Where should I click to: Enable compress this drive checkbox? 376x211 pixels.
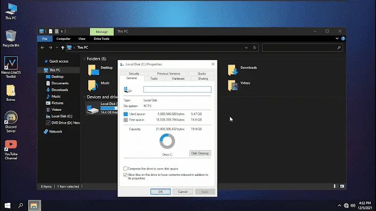tap(125, 169)
